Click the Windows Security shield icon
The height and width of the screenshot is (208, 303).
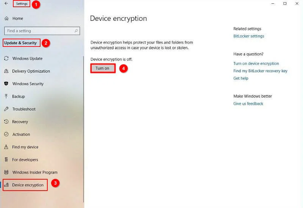point(6,84)
